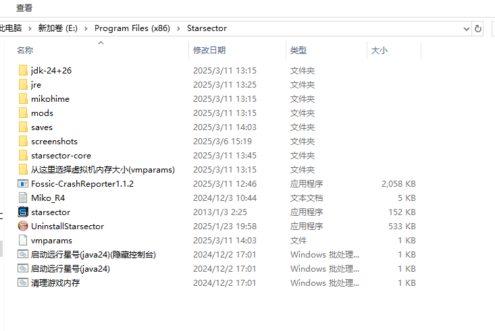This screenshot has height=331, width=495.
Task: Select the jre folder name
Action: [x=36, y=84]
